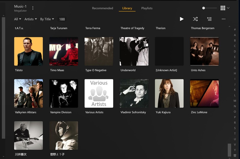Shuffle the music library

point(195,19)
